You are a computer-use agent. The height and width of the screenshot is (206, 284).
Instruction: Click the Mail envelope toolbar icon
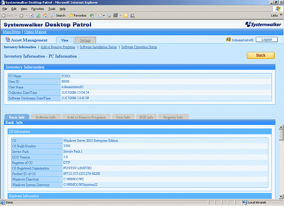click(100, 16)
